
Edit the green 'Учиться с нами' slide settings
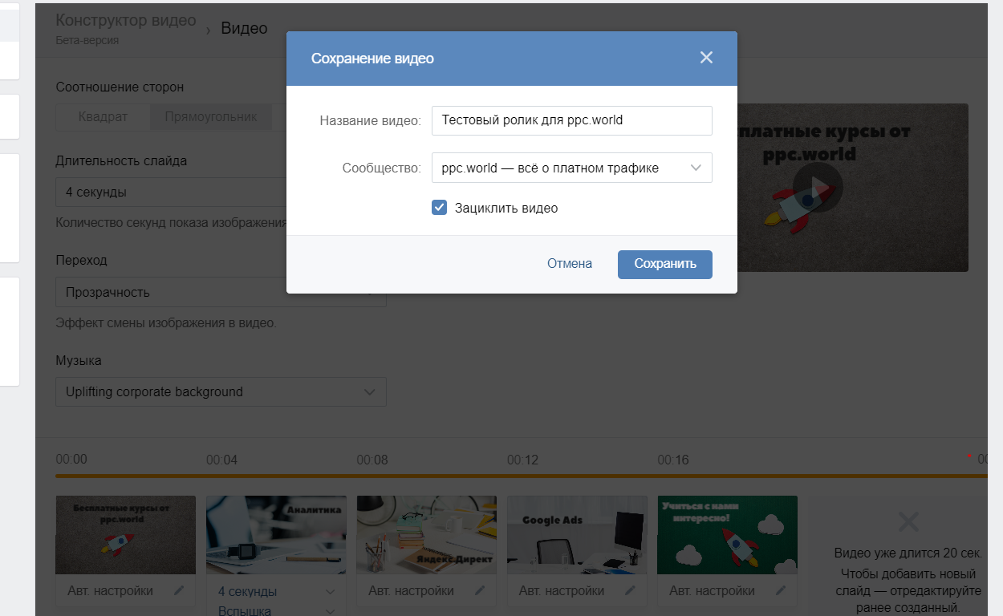click(781, 590)
